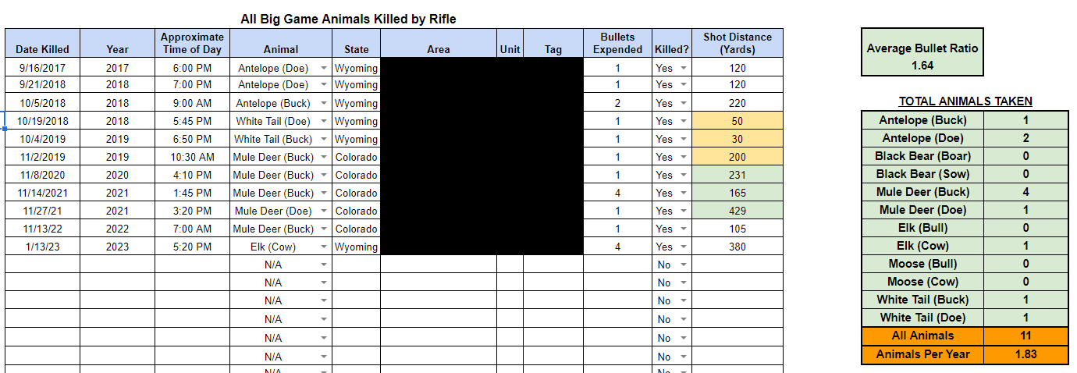Select the Shot Distance (Yards) header cell
Image resolution: width=1077 pixels, height=373 pixels.
tap(738, 43)
